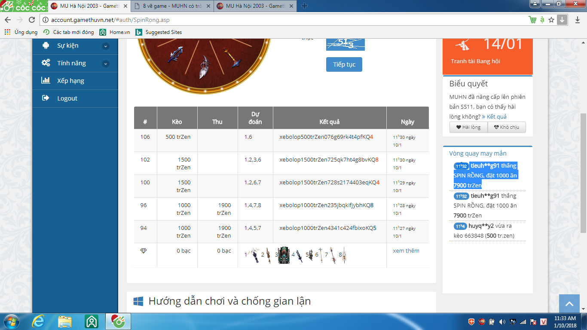Click the Vòng quay may mắn heading
587x330 pixels.
click(478, 153)
